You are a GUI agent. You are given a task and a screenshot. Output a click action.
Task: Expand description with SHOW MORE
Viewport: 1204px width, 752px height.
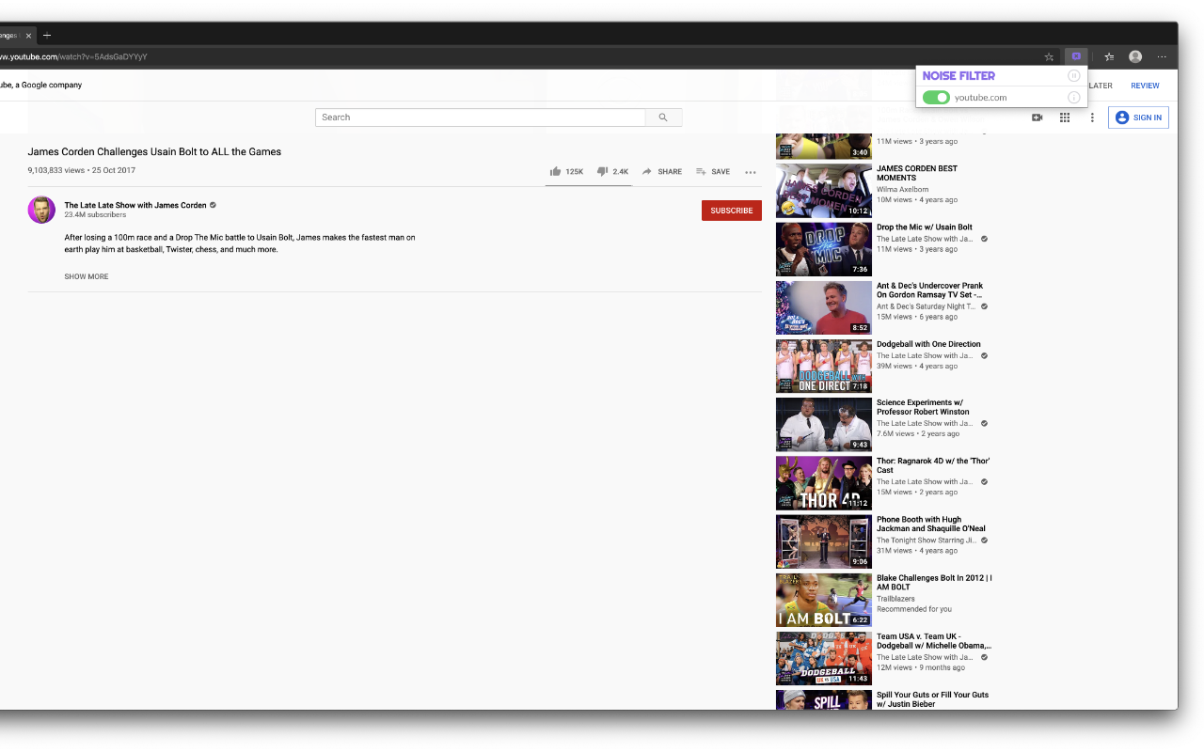tap(87, 276)
